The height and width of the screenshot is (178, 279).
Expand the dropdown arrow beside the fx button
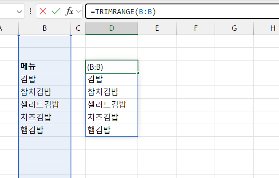coord(79,11)
